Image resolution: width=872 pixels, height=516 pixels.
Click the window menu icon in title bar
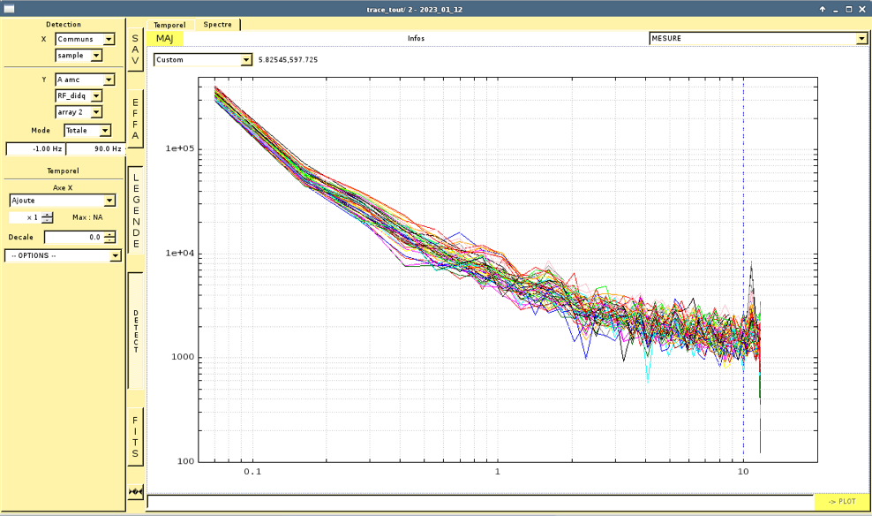[9, 9]
